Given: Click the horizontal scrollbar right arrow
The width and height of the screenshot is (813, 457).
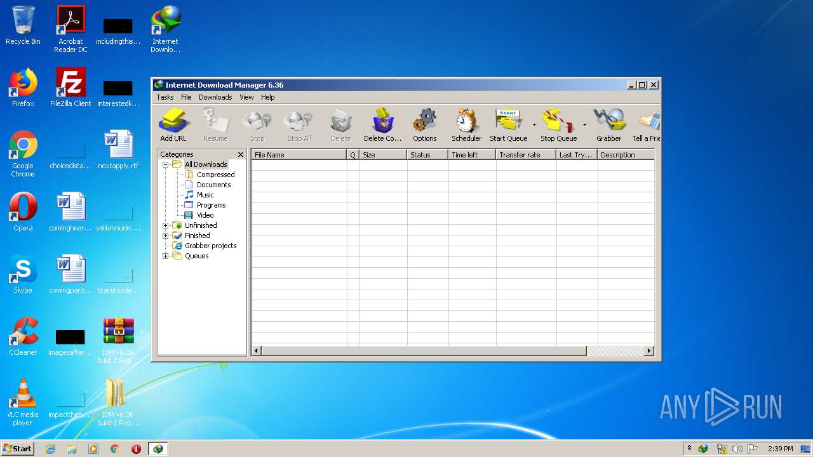Looking at the screenshot, I should pyautogui.click(x=649, y=350).
